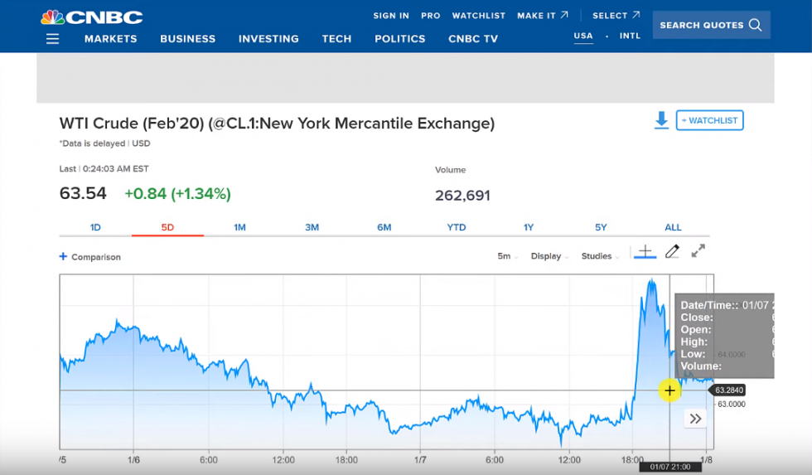Click the search quotes magnifier icon
The image size is (812, 475).
755,25
